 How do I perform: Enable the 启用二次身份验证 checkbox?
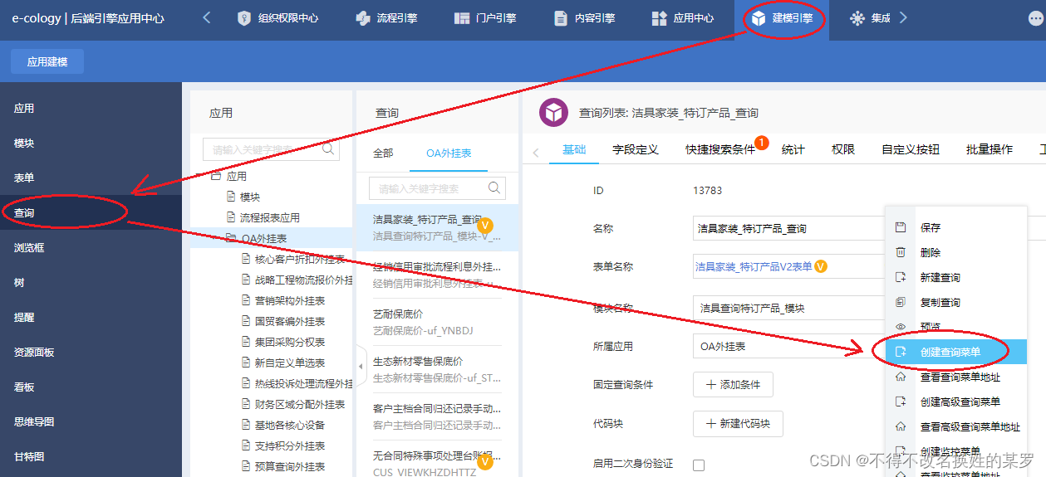[699, 465]
